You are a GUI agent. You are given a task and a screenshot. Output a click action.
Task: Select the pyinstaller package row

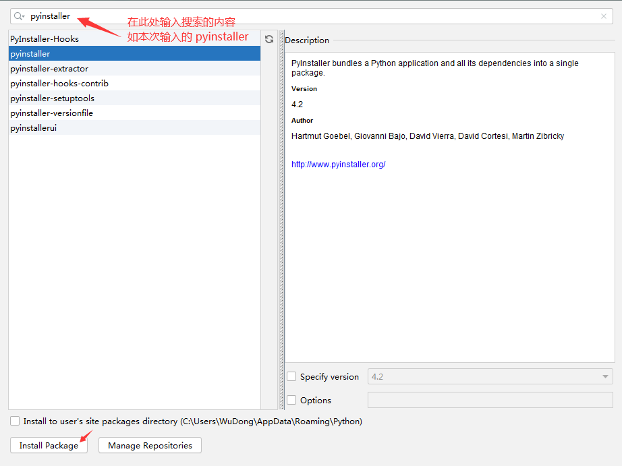(x=134, y=53)
